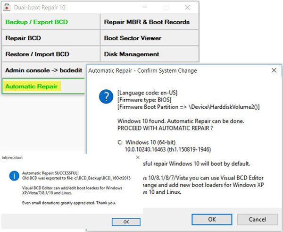Choose Restore / Import BCD
Screen dimensions: 283x232
[x=51, y=54]
